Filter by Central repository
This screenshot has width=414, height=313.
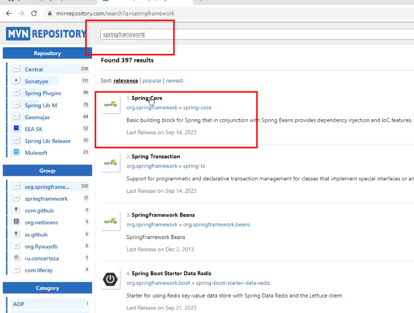point(34,70)
